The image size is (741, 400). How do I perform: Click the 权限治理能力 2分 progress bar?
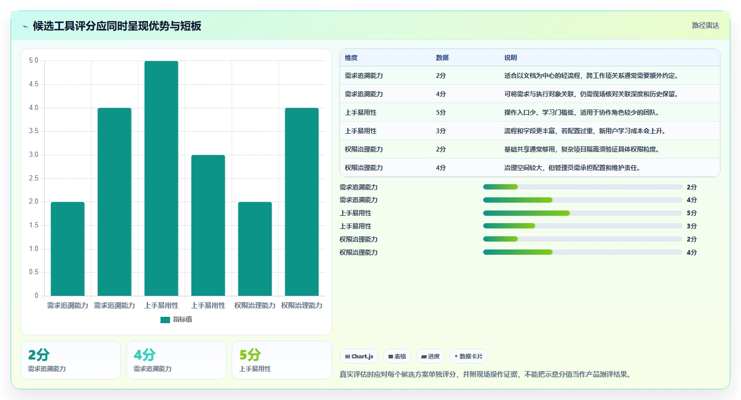point(583,239)
